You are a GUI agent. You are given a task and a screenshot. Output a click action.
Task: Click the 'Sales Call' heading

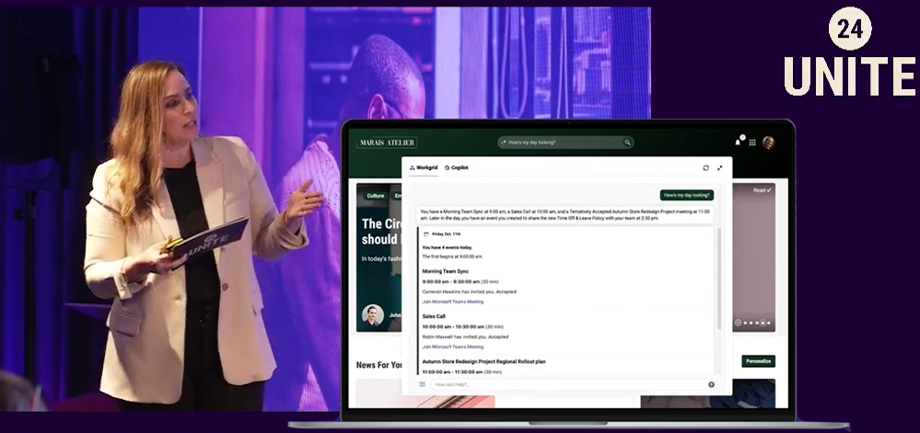click(x=434, y=316)
